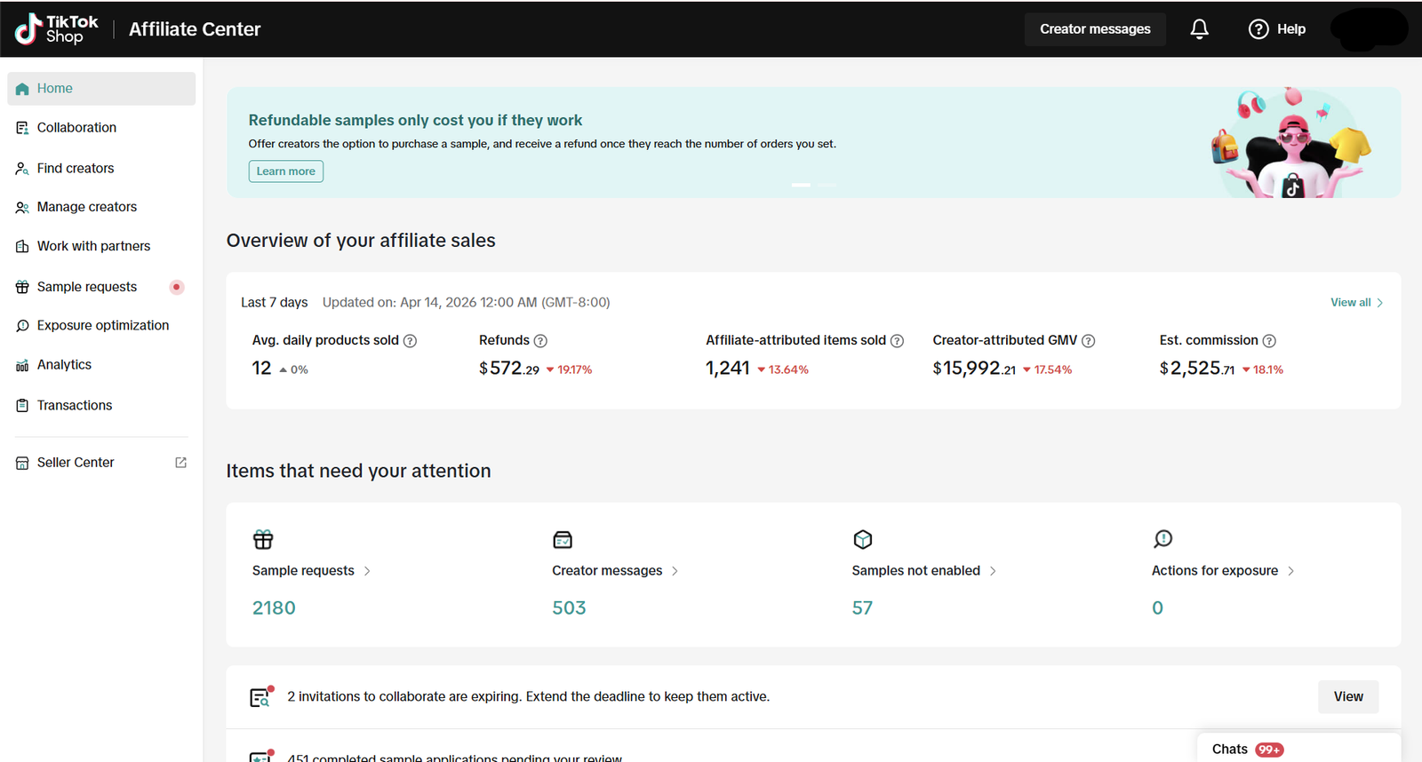1422x762 pixels.
Task: Click the cube icon above Samples not enabled
Action: pos(863,539)
